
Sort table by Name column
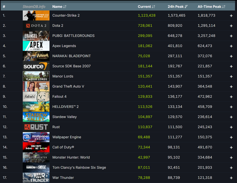pyautogui.click(x=59, y=7)
